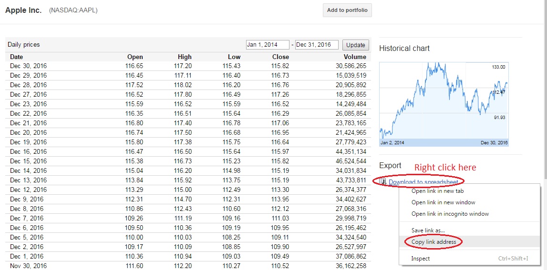Click the Open column header
Image resolution: width=547 pixels, height=270 pixels.
pos(135,57)
